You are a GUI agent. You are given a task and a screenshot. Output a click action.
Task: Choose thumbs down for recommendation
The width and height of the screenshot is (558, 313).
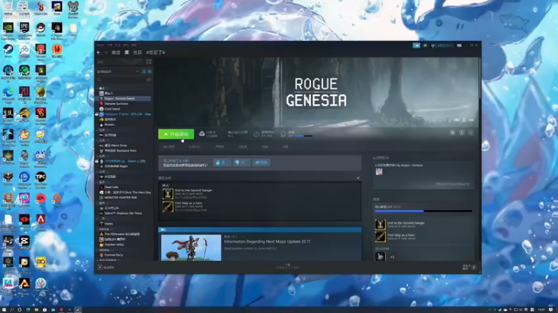tap(241, 163)
